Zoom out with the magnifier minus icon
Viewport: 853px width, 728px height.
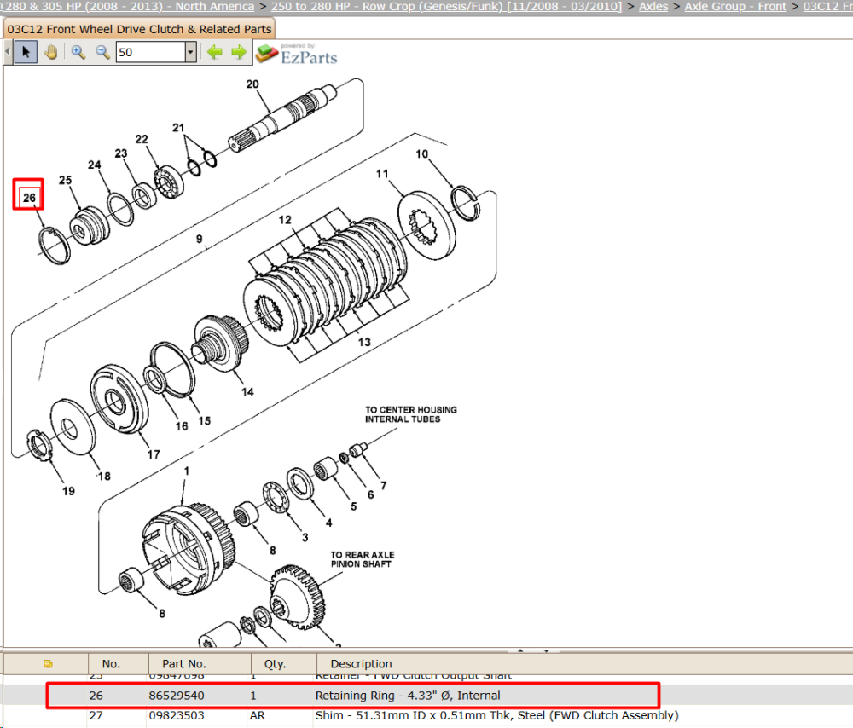click(103, 52)
